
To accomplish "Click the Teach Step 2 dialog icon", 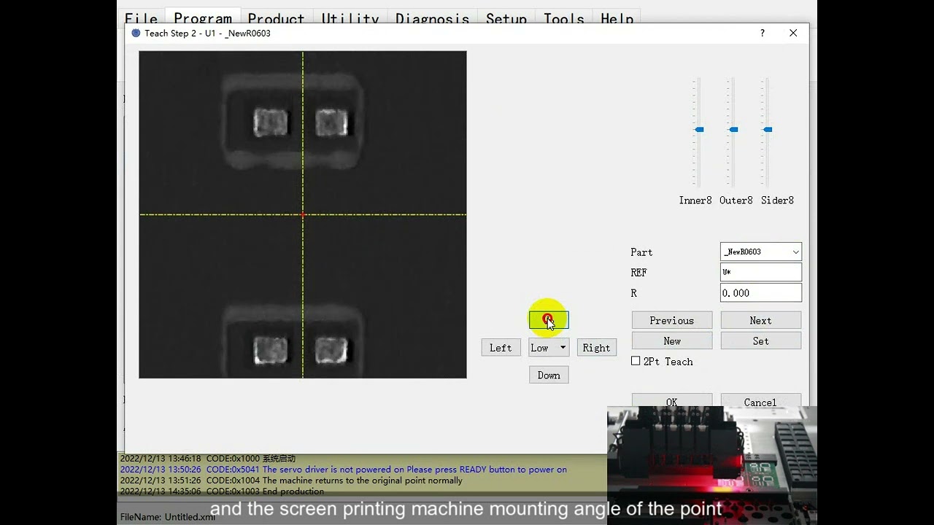I will pyautogui.click(x=136, y=33).
